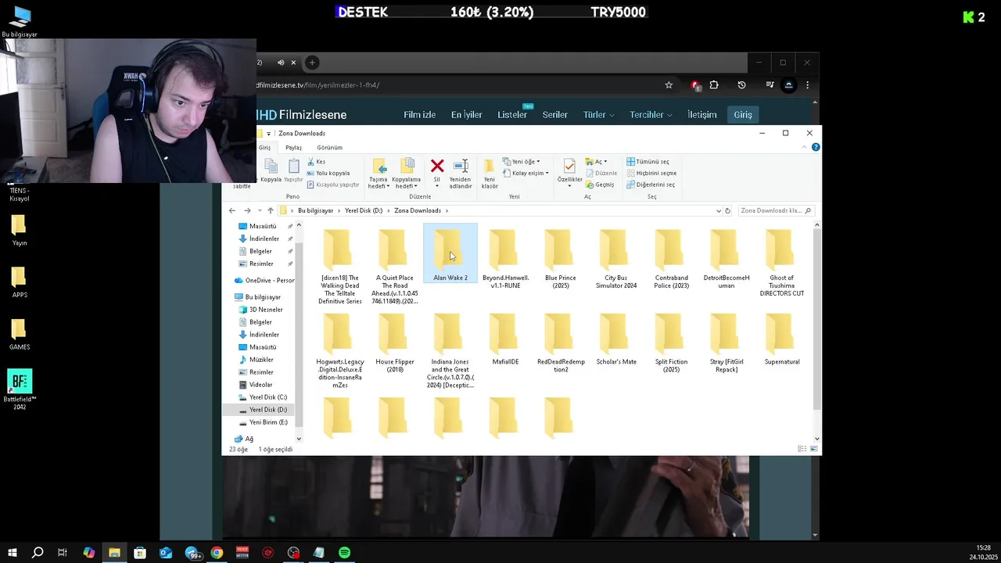Image resolution: width=1001 pixels, height=563 pixels.
Task: Select the MafiaIIDE folder
Action: point(505,339)
